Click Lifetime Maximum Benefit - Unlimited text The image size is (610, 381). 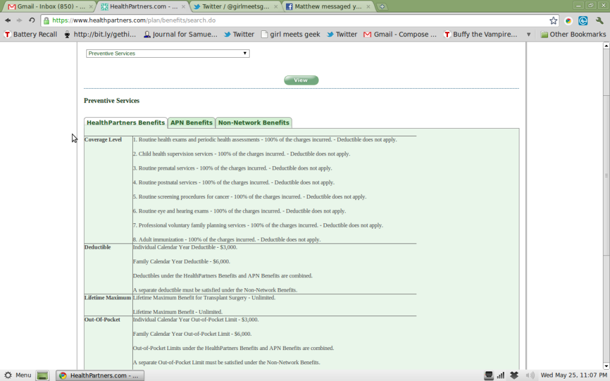pyautogui.click(x=178, y=312)
